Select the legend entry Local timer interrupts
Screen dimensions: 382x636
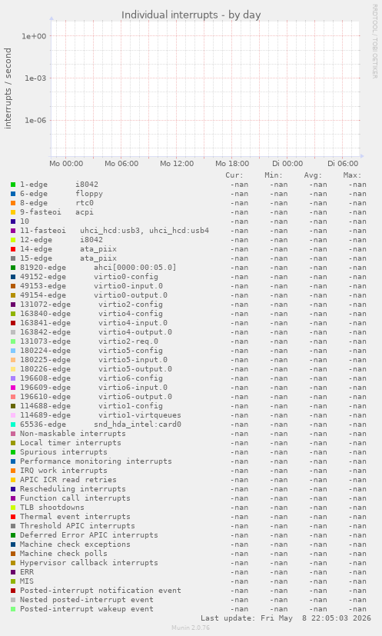[71, 443]
